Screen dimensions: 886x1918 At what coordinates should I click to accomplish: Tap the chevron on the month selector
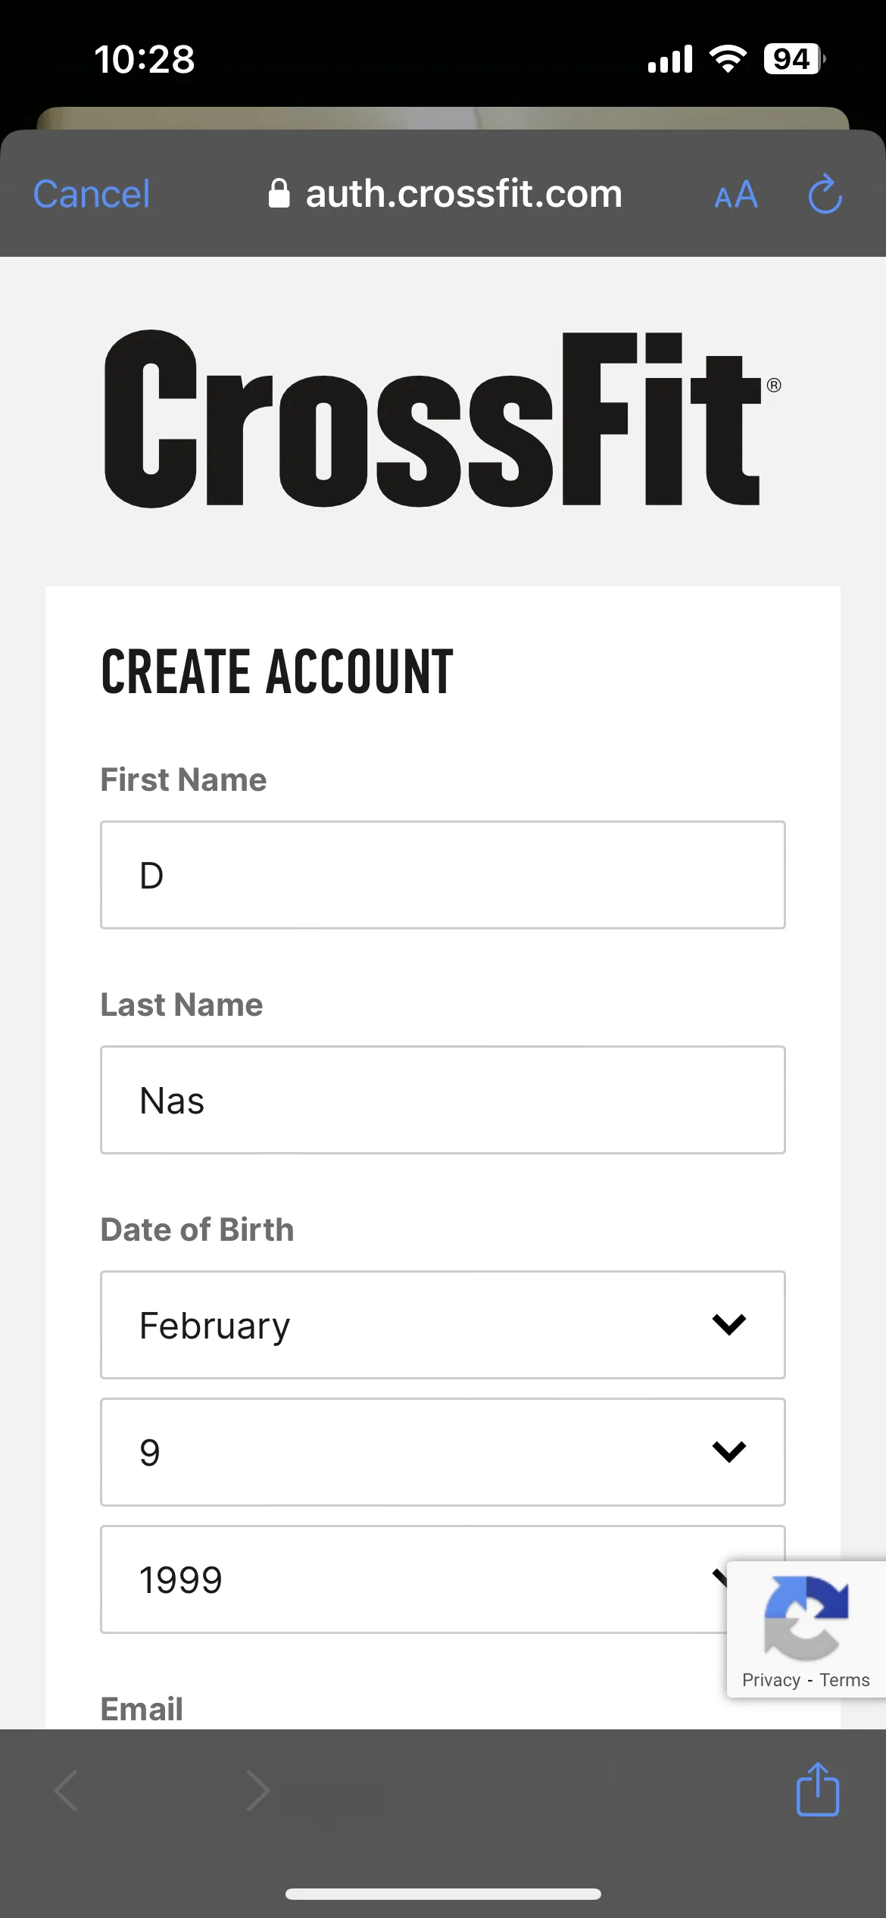(729, 1325)
